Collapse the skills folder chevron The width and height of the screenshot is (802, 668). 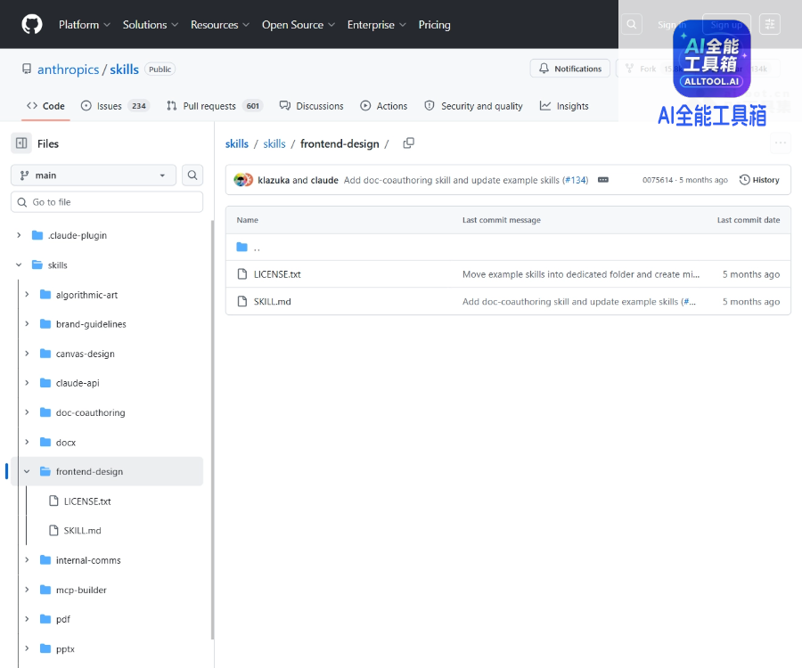(19, 265)
